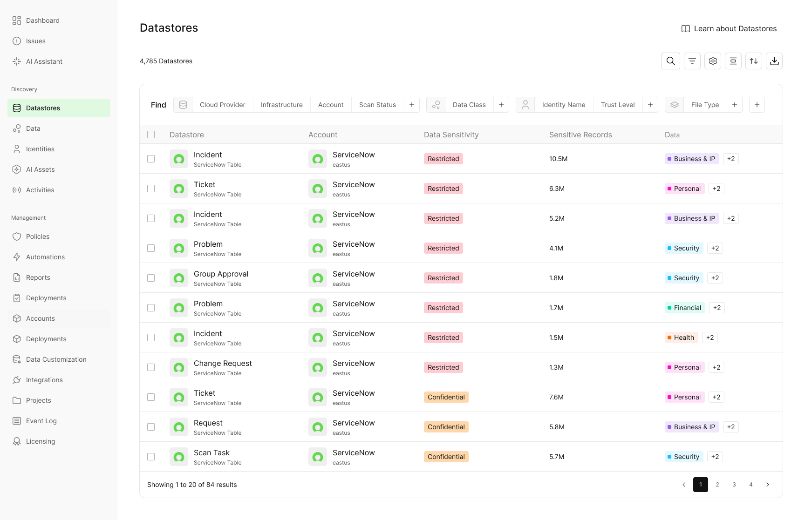Navigate to the Dashboard menu item
805x520 pixels.
pyautogui.click(x=43, y=20)
